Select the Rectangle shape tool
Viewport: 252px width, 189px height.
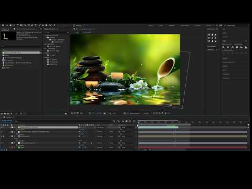click(x=29, y=25)
